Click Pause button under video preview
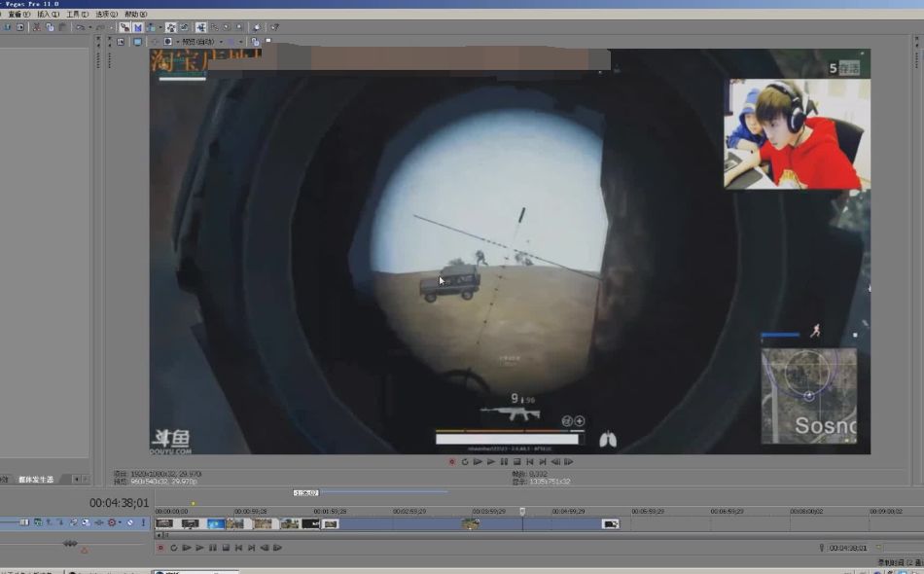 click(504, 461)
